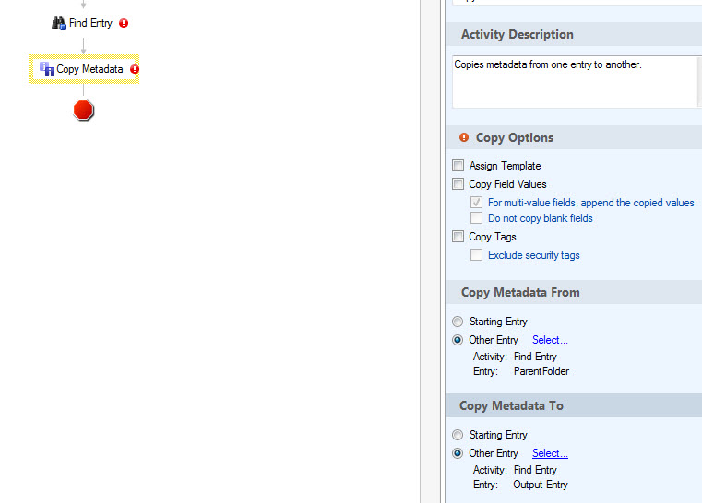The height and width of the screenshot is (503, 702).
Task: Collapse the Copy Metadata From section header
Action: coord(520,292)
